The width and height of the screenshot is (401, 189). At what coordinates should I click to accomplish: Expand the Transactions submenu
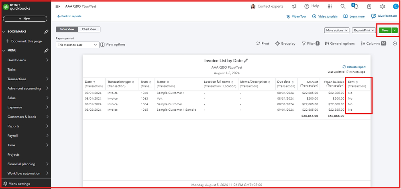click(x=47, y=79)
